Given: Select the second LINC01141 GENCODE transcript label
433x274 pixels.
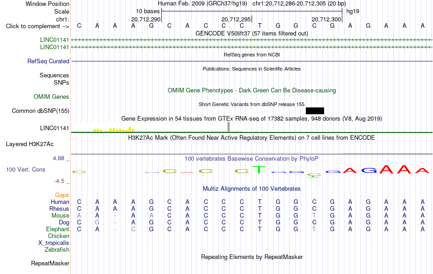Looking at the screenshot, I should point(54,47).
